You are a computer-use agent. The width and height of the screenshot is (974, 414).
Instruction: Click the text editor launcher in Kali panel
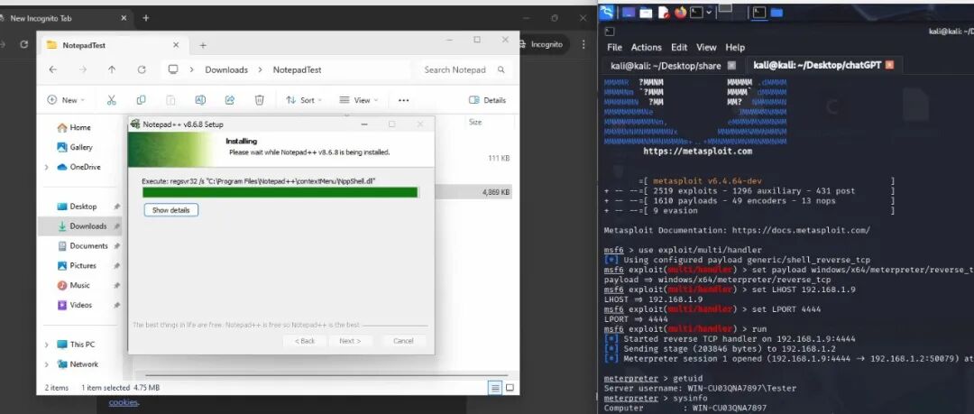click(664, 12)
